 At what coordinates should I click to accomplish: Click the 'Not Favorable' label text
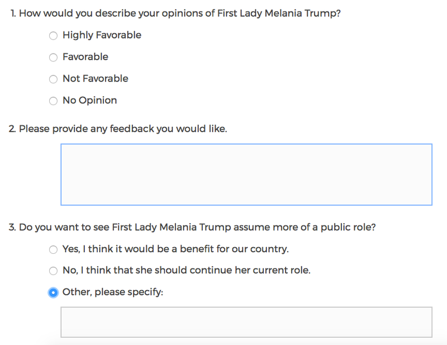[96, 78]
